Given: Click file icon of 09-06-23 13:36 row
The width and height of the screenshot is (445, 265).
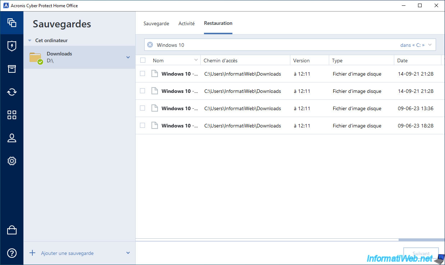Looking at the screenshot, I should (x=155, y=108).
